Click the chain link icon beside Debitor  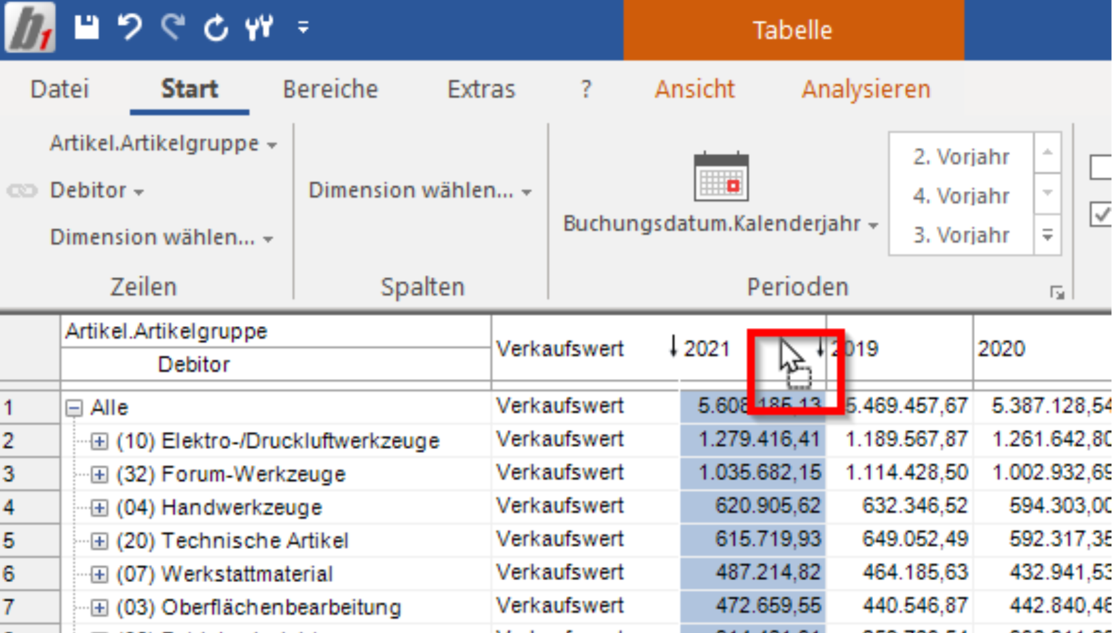coord(22,191)
